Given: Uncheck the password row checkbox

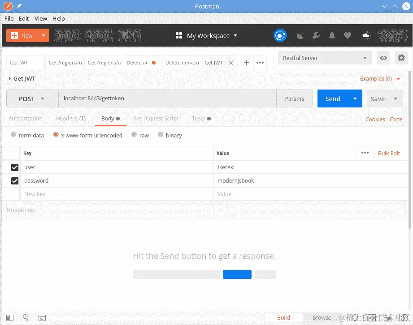Looking at the screenshot, I should click(15, 181).
